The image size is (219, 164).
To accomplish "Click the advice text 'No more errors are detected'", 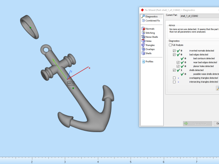I will (x=183, y=29).
